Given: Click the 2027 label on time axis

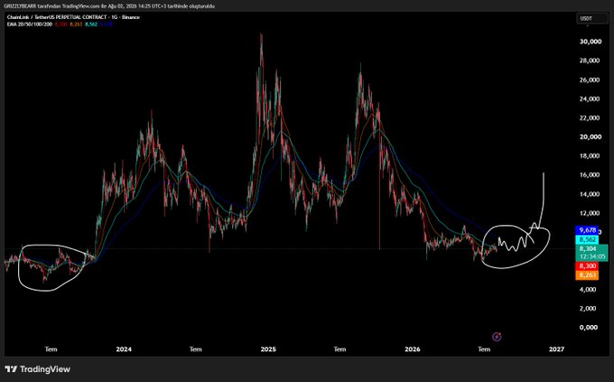Looking at the screenshot, I should coord(556,349).
